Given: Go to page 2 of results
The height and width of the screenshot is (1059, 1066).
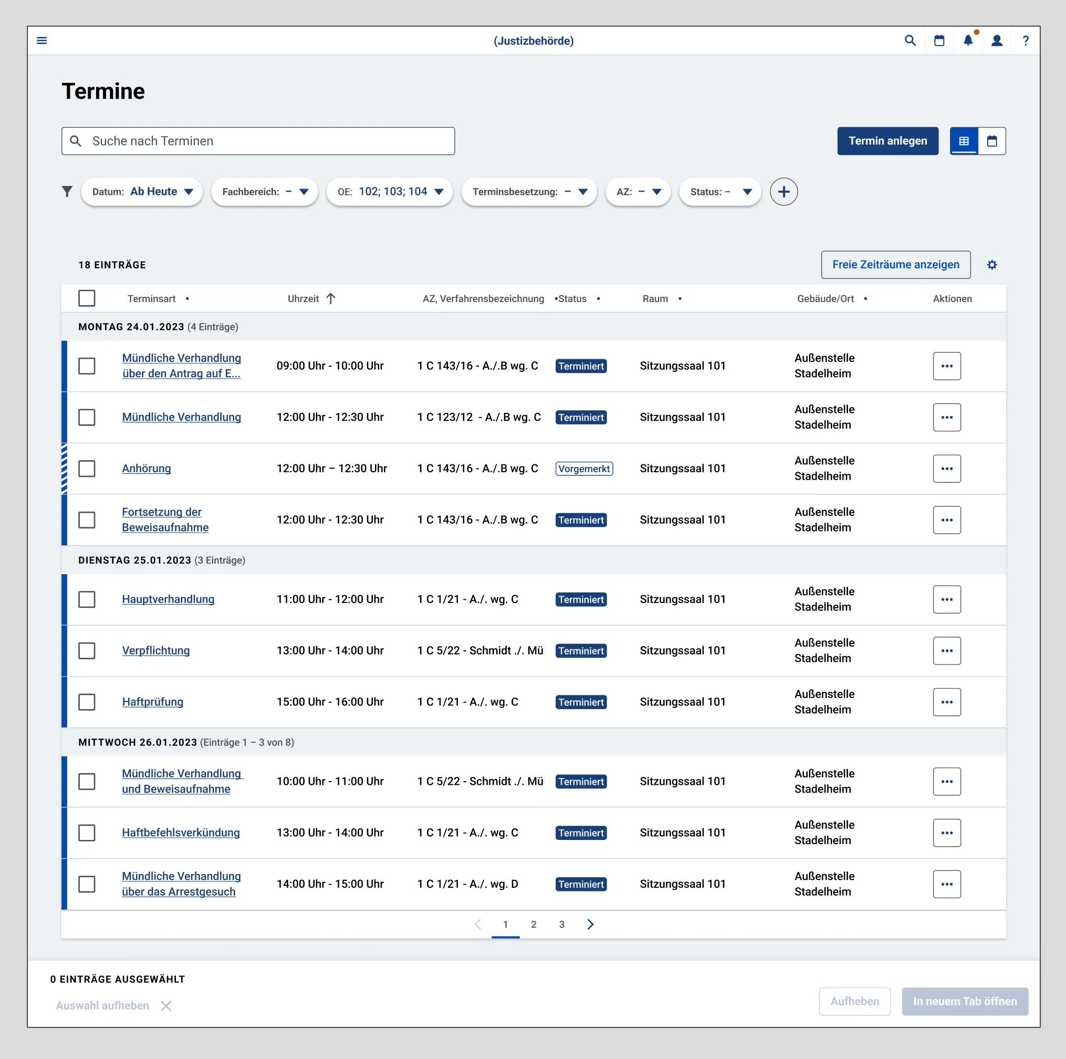Looking at the screenshot, I should (x=534, y=925).
